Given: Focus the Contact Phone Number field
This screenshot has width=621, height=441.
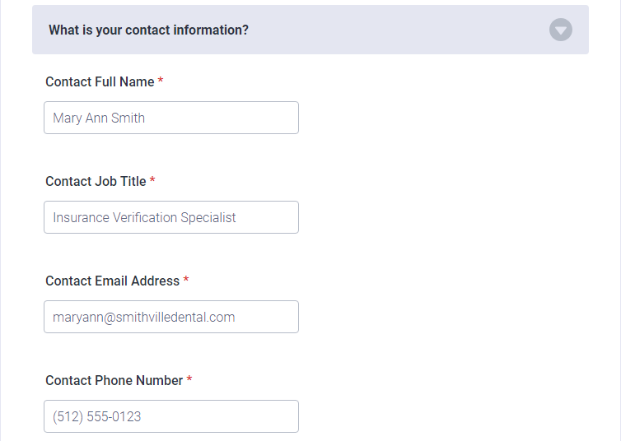Looking at the screenshot, I should [171, 416].
